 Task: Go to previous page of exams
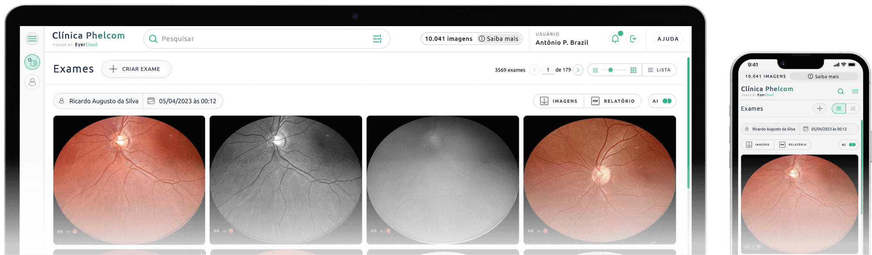click(x=534, y=70)
